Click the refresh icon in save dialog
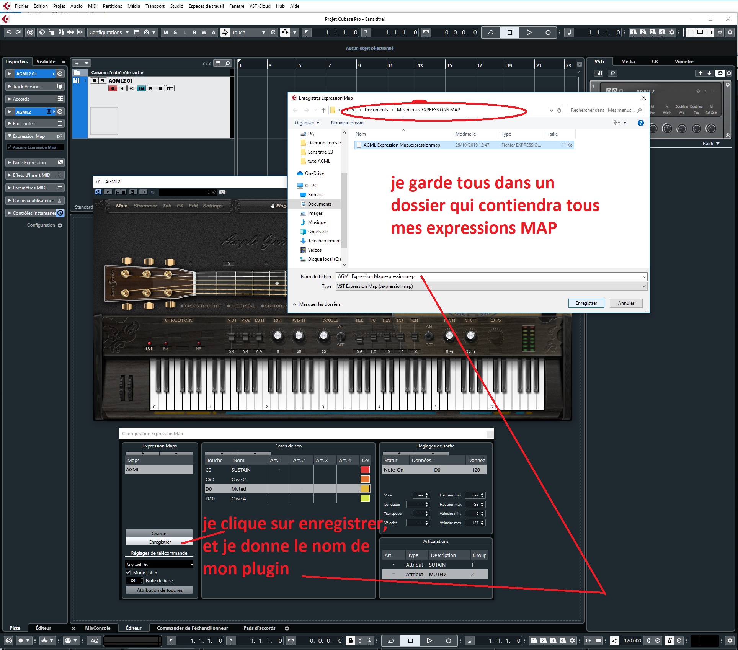The image size is (738, 650). coord(559,110)
